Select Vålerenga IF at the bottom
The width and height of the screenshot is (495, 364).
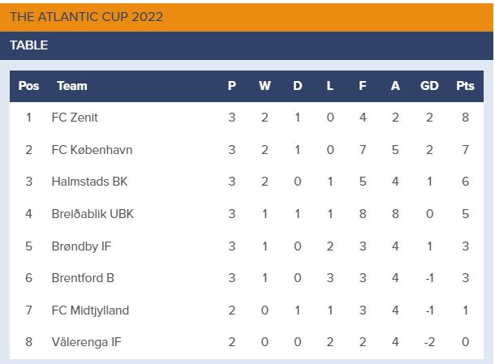[x=85, y=342]
